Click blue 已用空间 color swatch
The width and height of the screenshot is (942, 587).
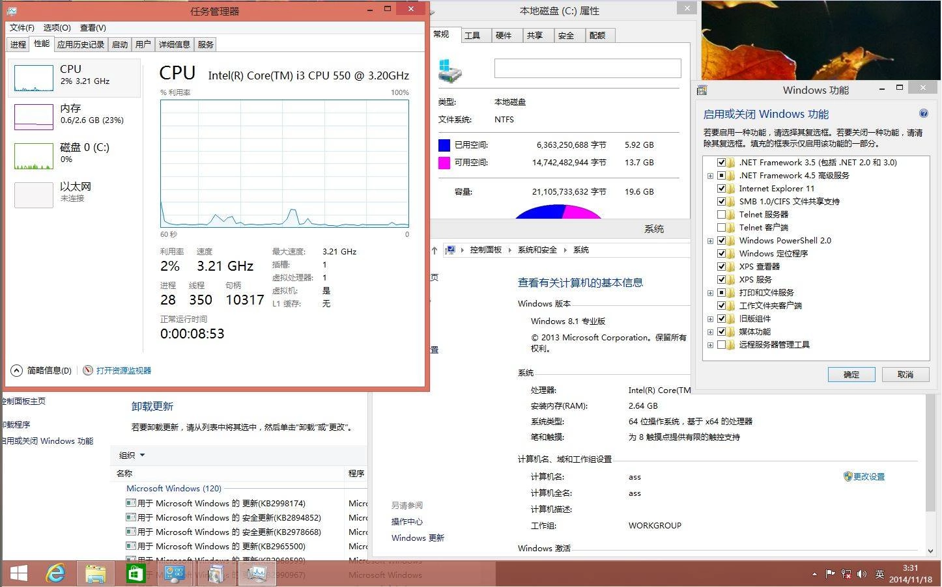tap(444, 144)
